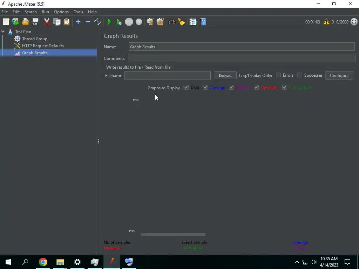Open the Search menu

coord(31,12)
